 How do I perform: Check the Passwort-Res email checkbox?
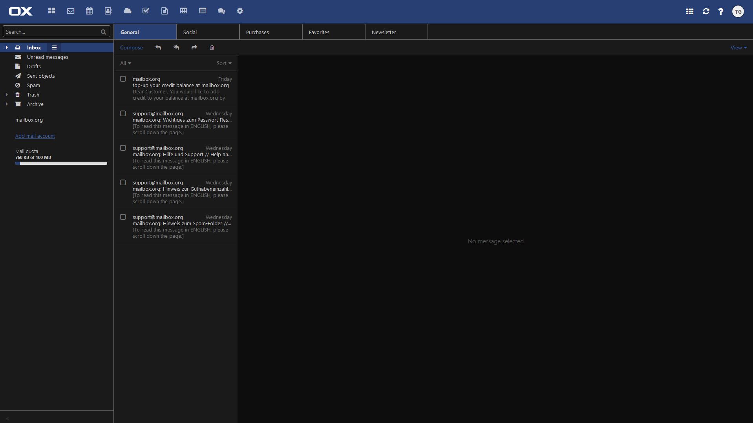pos(123,113)
